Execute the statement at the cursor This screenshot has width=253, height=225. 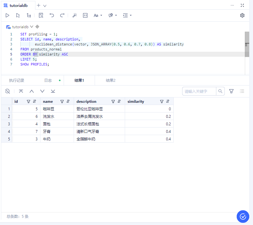click(x=18, y=15)
